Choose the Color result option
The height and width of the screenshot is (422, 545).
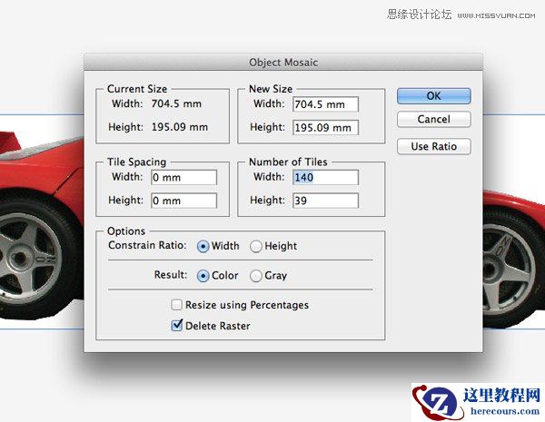coord(203,276)
